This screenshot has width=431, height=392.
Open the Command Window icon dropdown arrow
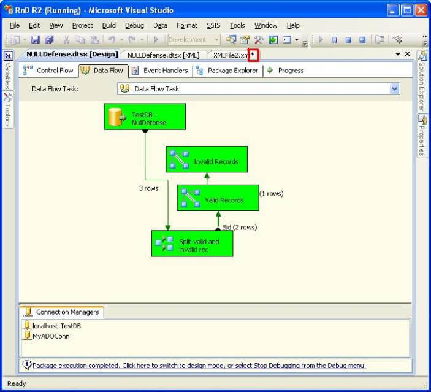click(x=297, y=40)
